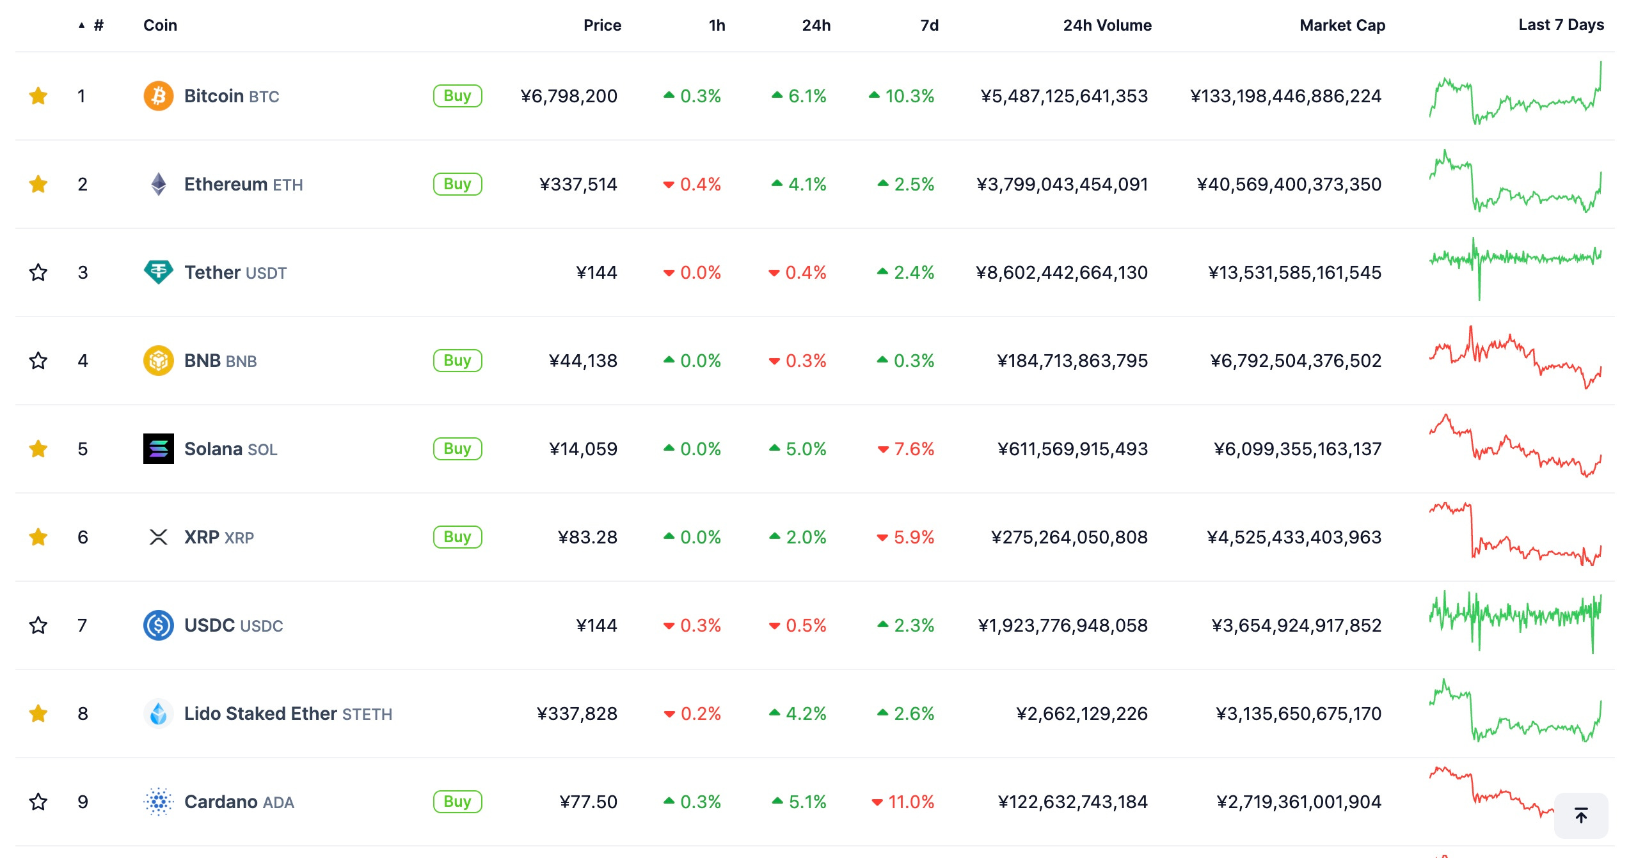Star the BNB row as favorite

[38, 361]
